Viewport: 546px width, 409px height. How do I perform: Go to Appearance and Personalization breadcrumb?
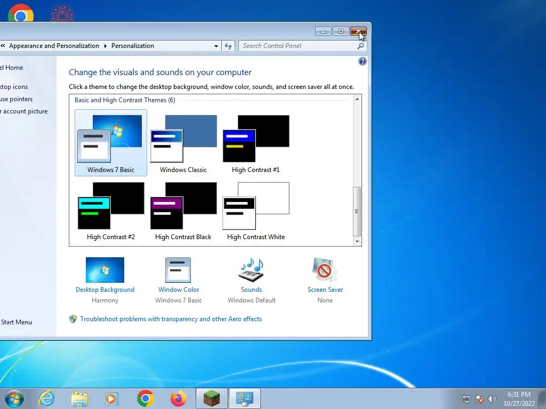click(x=54, y=46)
